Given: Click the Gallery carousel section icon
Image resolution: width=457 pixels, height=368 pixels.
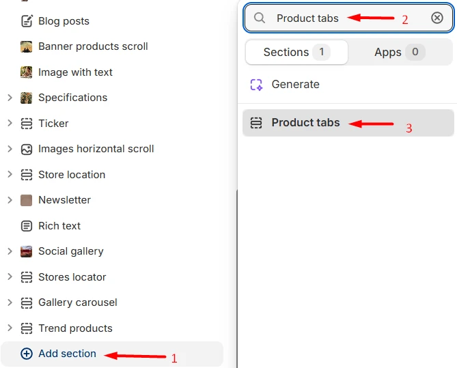Looking at the screenshot, I should click(27, 302).
